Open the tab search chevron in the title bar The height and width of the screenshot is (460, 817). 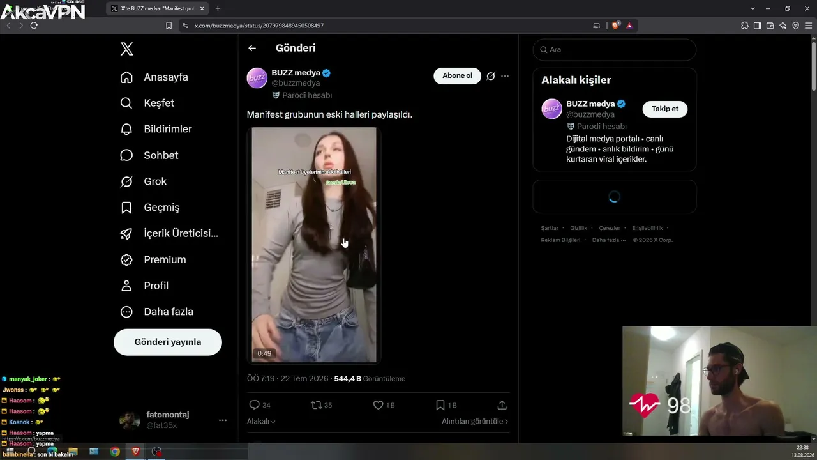753,8
